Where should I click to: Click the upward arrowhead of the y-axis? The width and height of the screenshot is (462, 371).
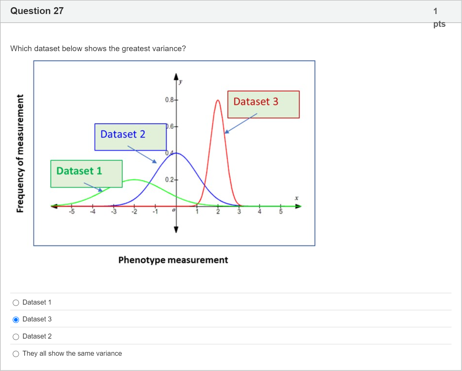tap(176, 77)
